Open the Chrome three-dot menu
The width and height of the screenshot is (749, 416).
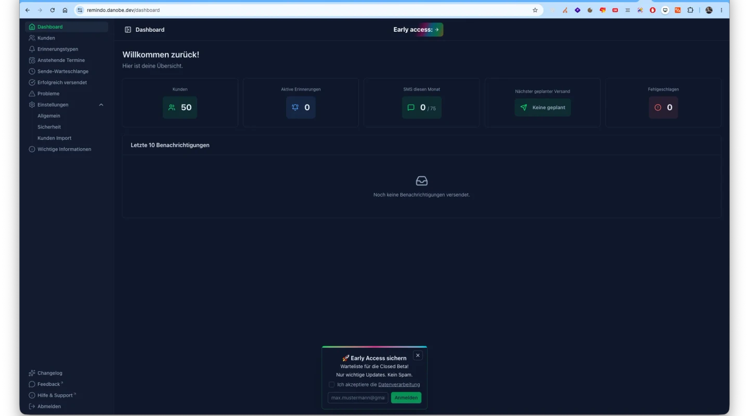pyautogui.click(x=721, y=10)
